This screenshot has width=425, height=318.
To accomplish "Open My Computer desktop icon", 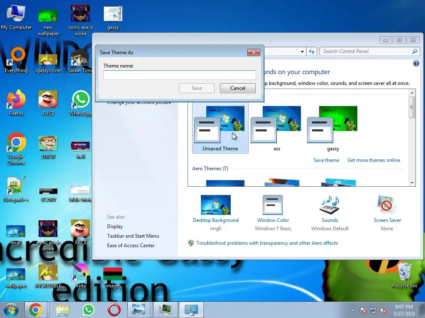I will [16, 17].
